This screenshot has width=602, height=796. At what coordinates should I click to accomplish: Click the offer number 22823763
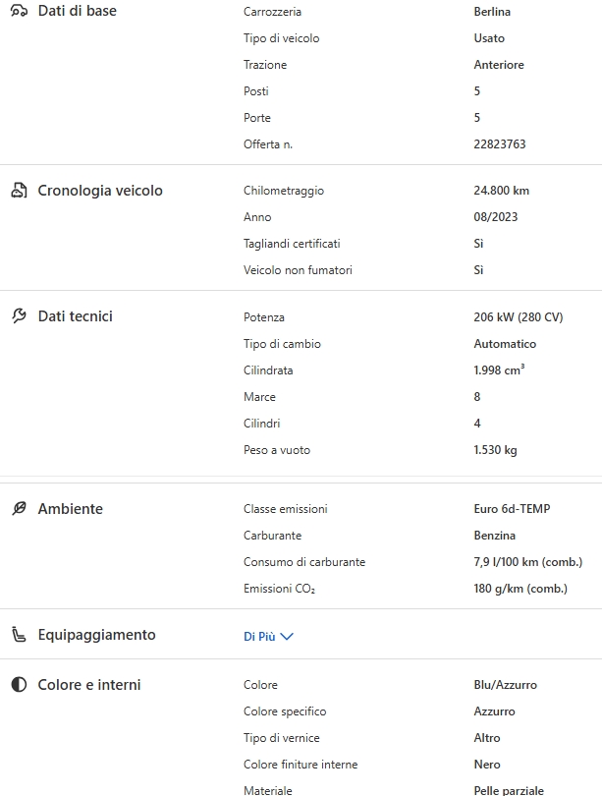click(499, 144)
